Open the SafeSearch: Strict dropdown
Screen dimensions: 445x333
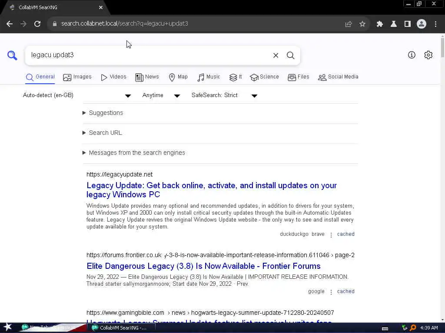[224, 95]
